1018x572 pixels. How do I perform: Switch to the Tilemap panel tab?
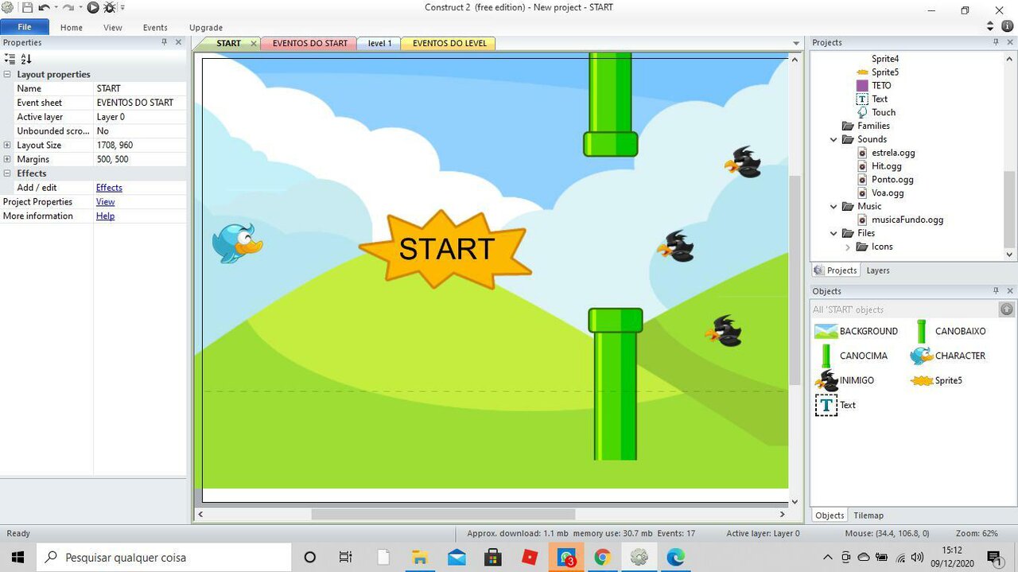pos(868,516)
